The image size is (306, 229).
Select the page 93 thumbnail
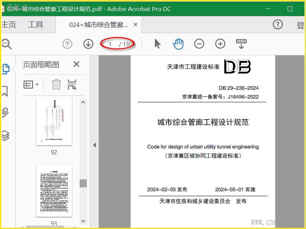(x=54, y=191)
